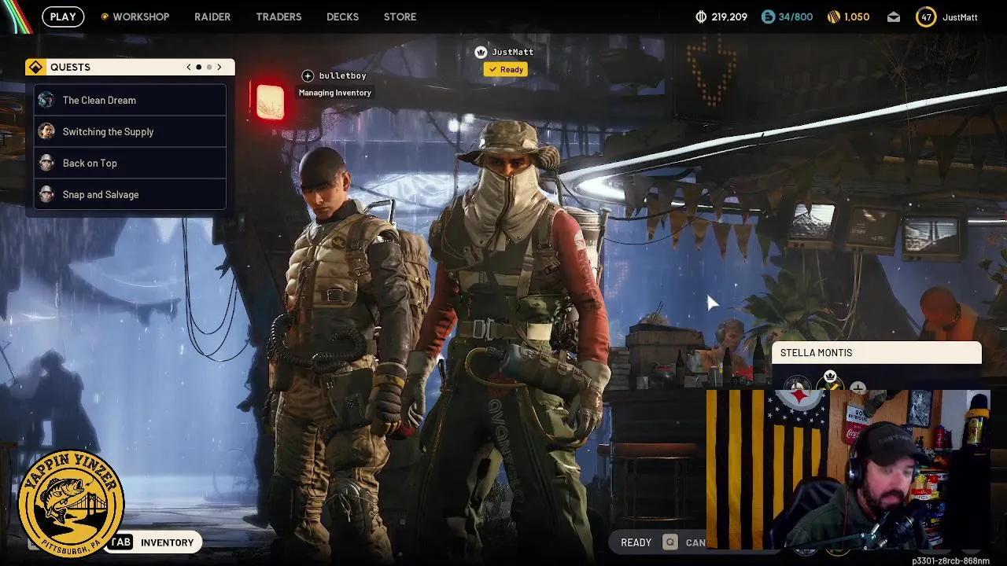Click the portrait beside Switching the Supply

pos(46,131)
